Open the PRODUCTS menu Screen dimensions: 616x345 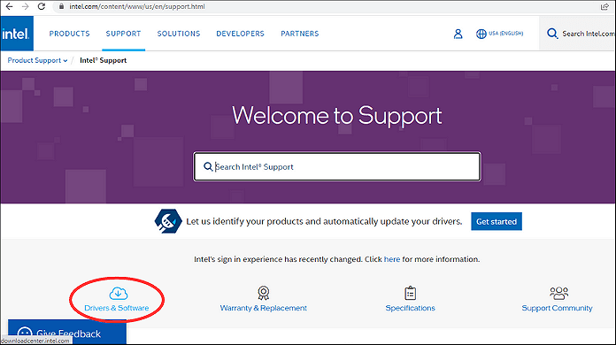(x=70, y=34)
